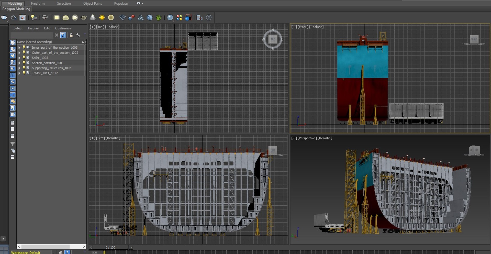Toggle visibility bulb for Trailer_1011_1012
Image resolution: width=491 pixels, height=254 pixels.
pos(24,73)
